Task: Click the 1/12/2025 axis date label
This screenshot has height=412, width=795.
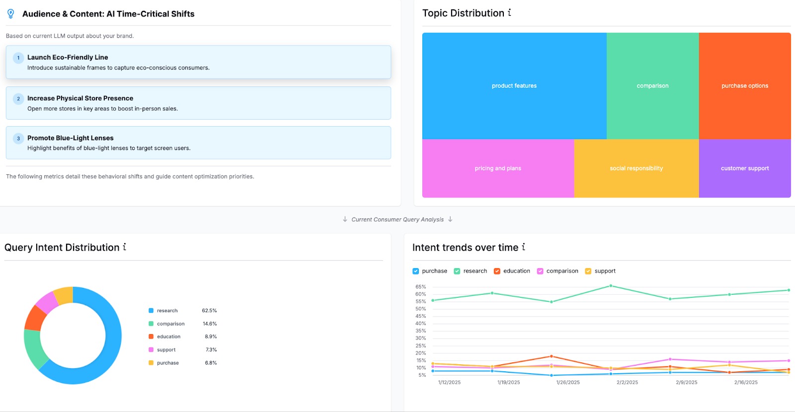Action: point(449,383)
